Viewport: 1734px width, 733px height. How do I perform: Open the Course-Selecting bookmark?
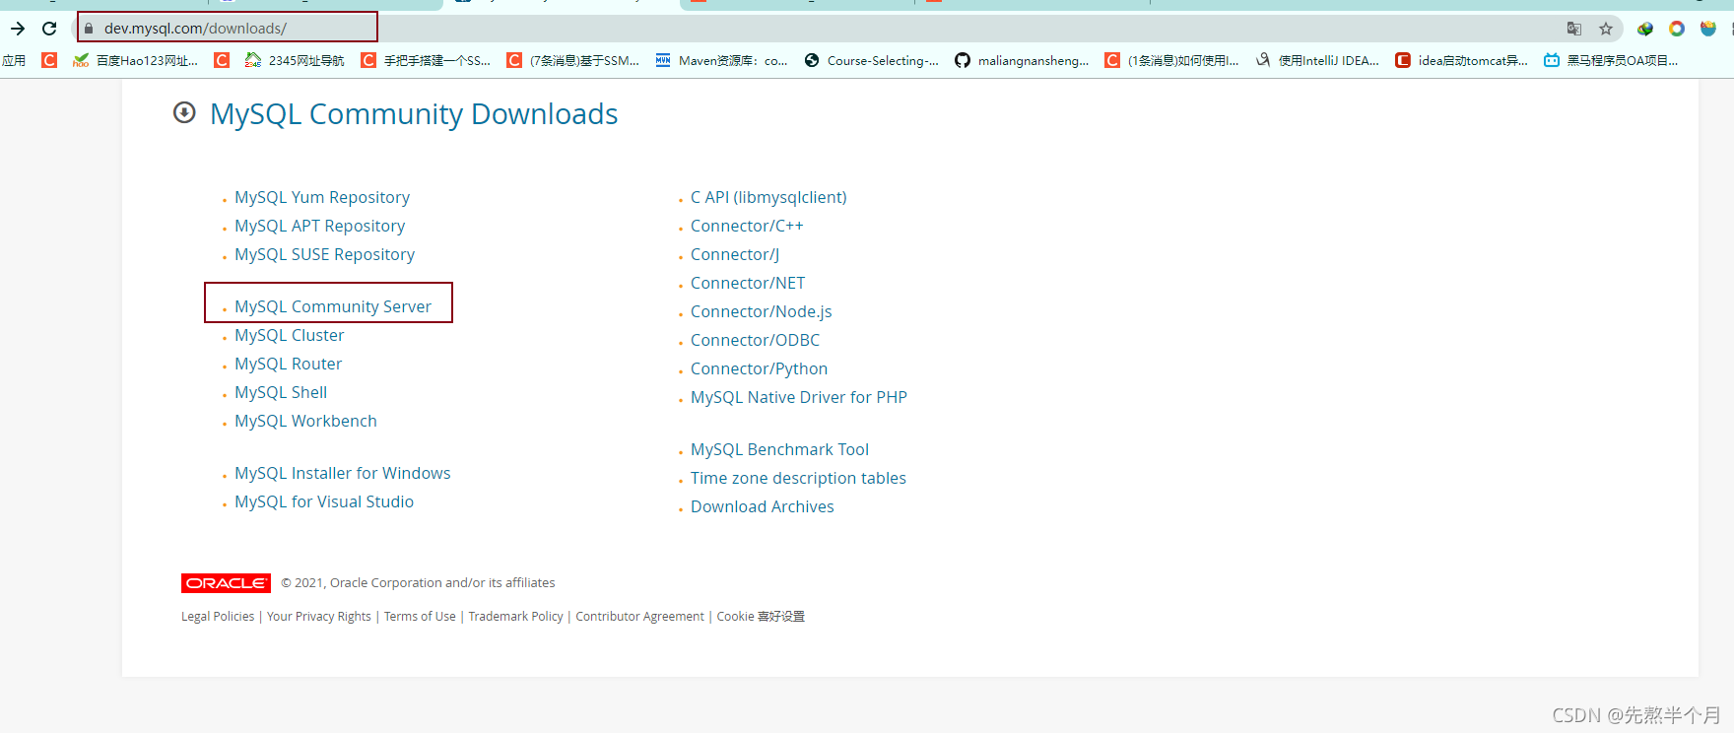click(871, 61)
